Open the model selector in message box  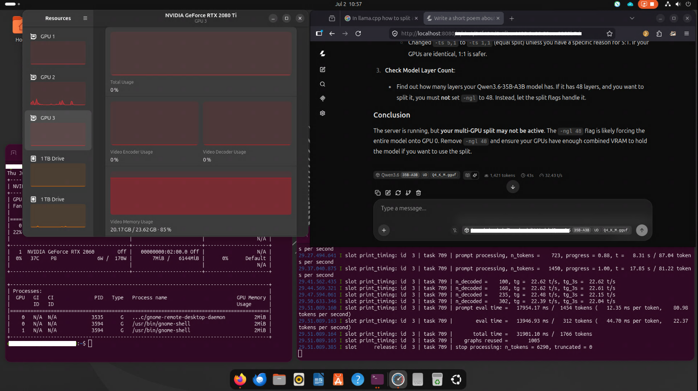tap(547, 230)
